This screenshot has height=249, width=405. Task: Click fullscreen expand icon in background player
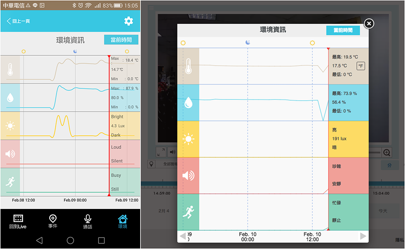pos(161,152)
